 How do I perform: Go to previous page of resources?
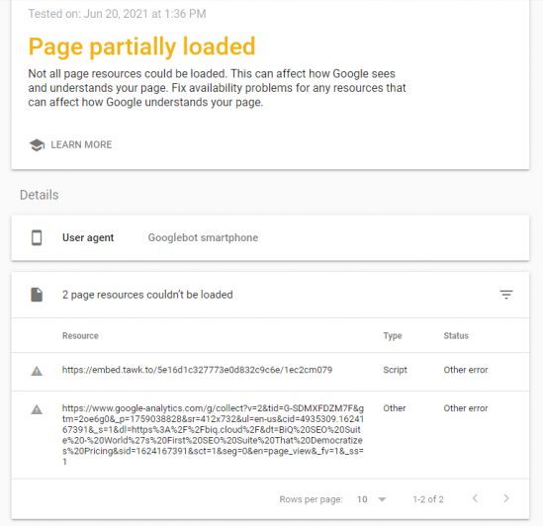click(x=475, y=498)
